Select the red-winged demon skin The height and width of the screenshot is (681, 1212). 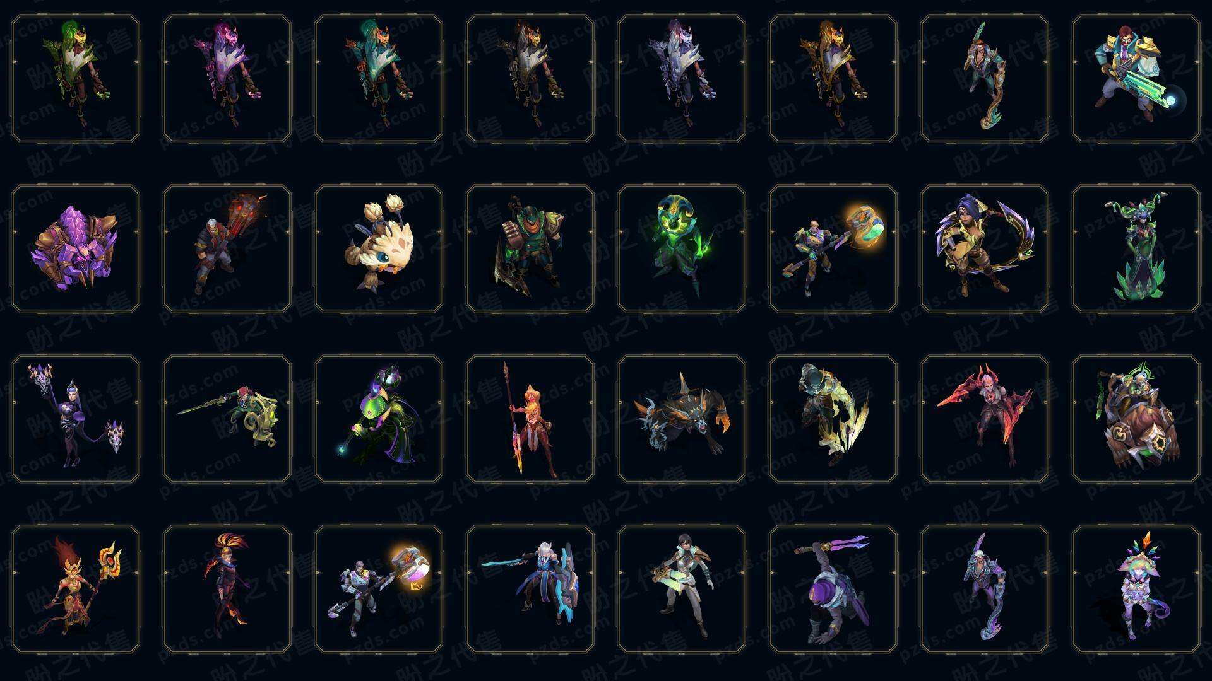click(985, 419)
